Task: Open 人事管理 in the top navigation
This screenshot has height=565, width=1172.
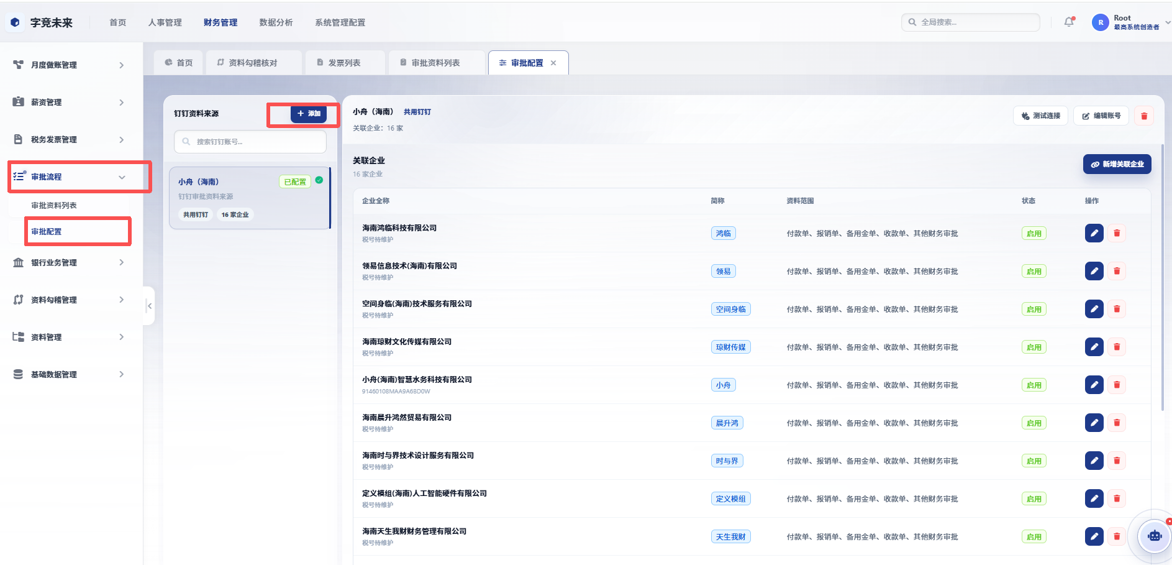Action: point(165,22)
